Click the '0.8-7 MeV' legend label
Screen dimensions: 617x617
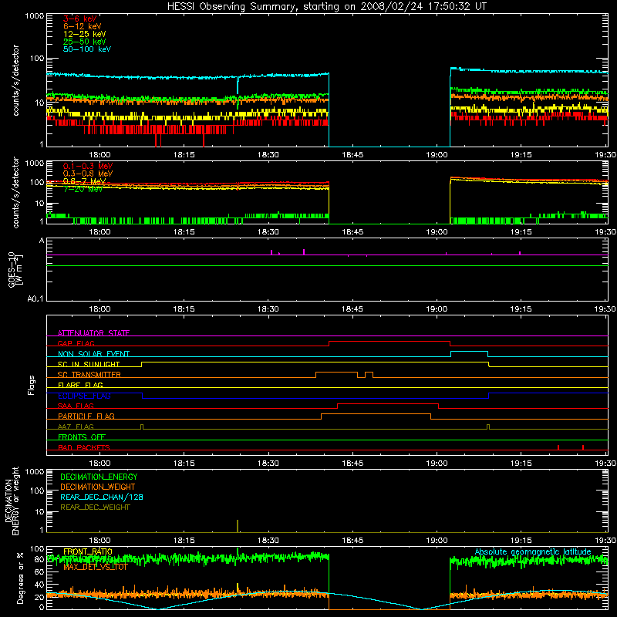[84, 181]
